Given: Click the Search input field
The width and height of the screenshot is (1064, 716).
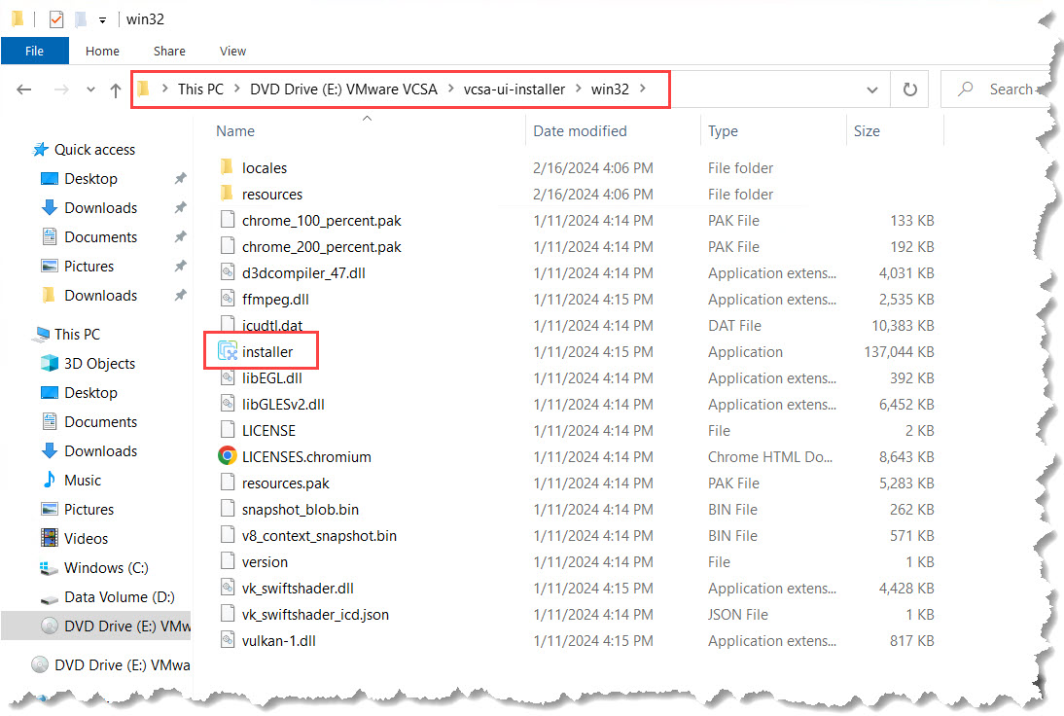Looking at the screenshot, I should click(998, 89).
